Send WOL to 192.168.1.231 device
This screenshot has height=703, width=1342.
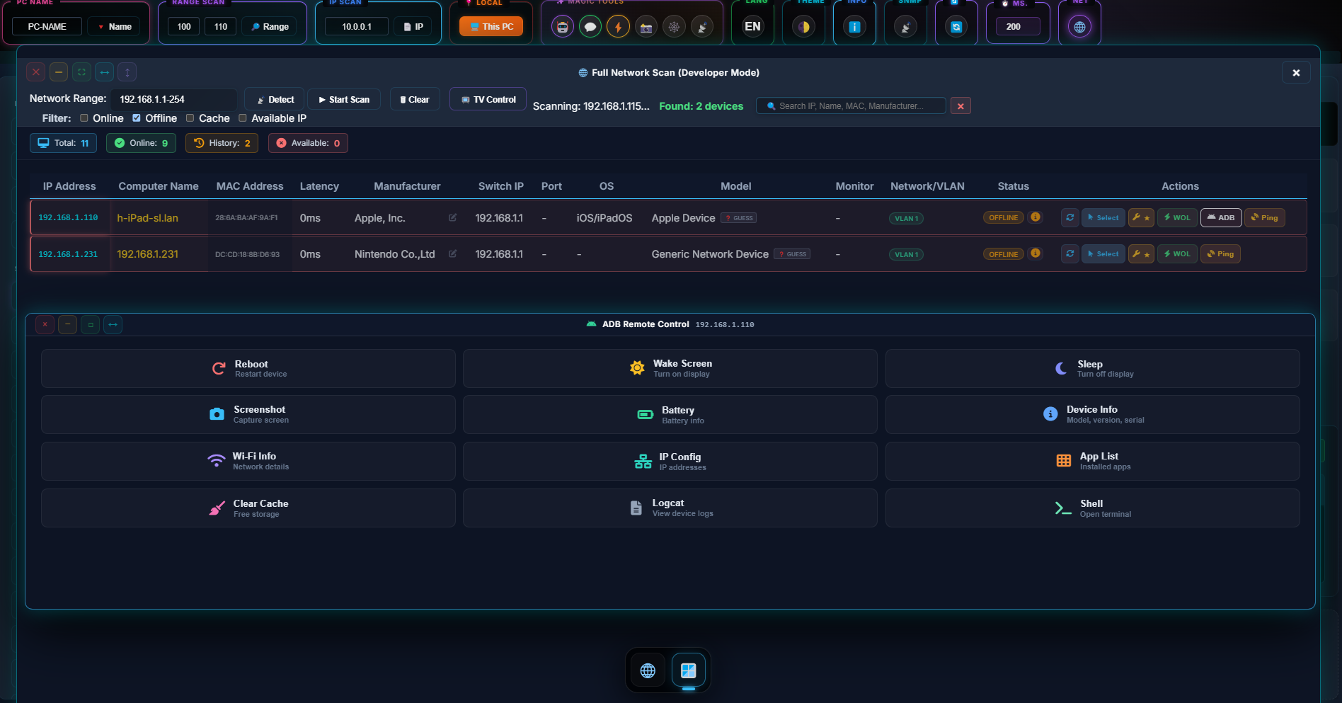(x=1177, y=253)
